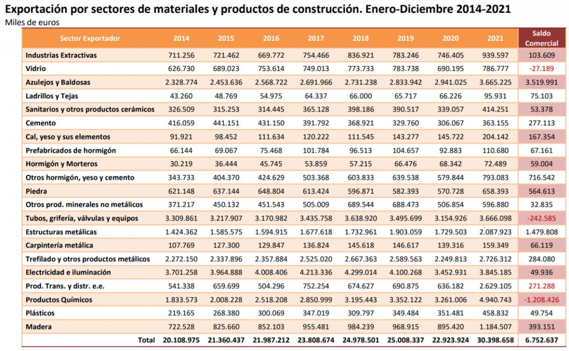
Task: Select 'Sanitarios y otros productos cerámicos' label
Action: point(90,109)
